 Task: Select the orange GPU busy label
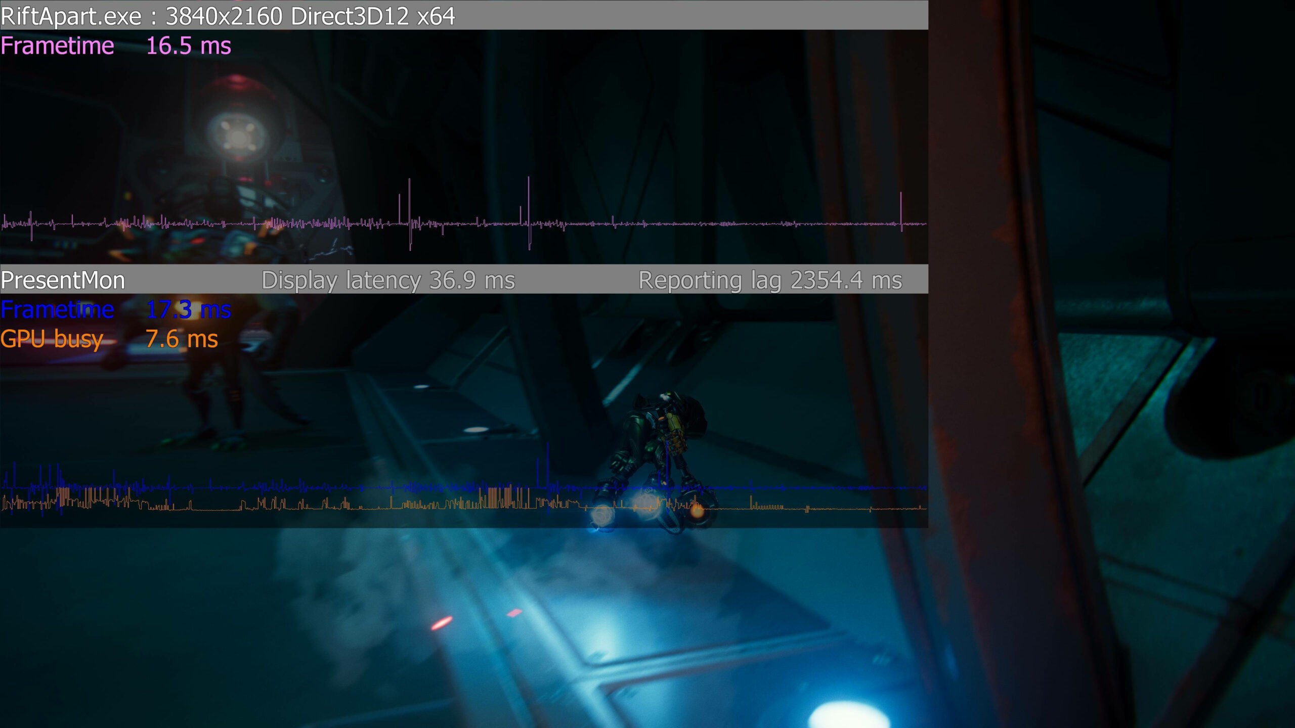52,339
